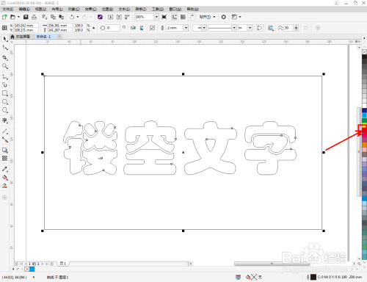Click the Cut icon in standard toolbar
This screenshot has height=282, width=367.
tap(44, 17)
